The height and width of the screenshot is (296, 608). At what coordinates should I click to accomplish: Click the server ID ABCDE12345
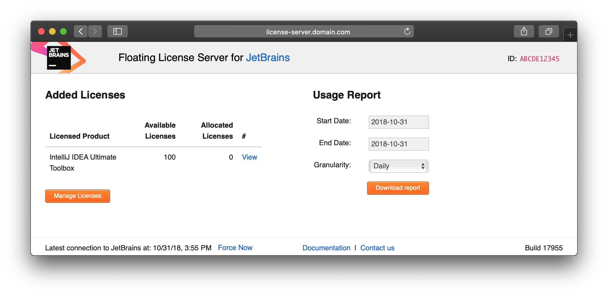(x=539, y=58)
